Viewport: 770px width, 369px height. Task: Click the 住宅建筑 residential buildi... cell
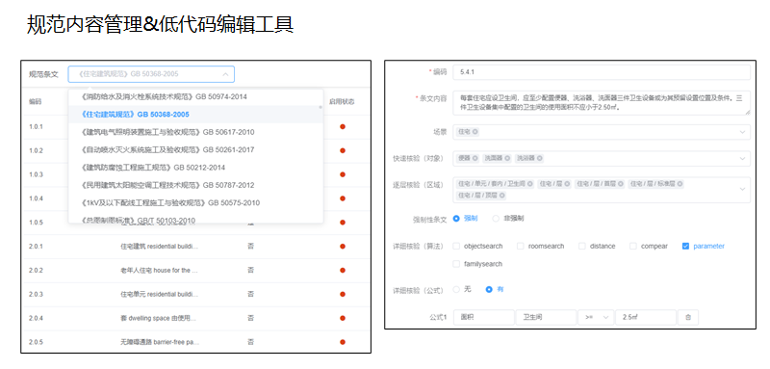[x=160, y=247]
